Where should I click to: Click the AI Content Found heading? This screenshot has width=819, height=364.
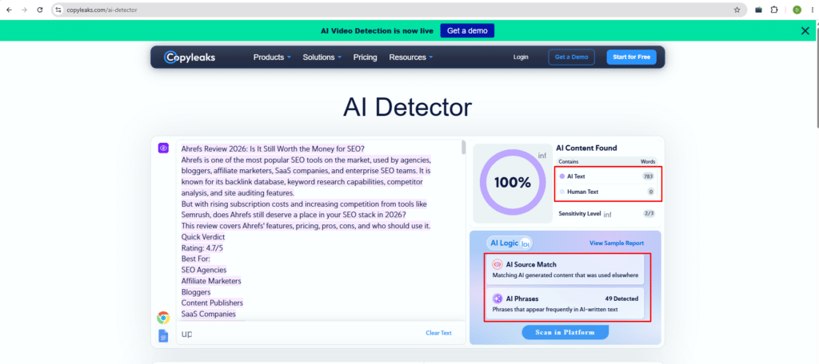coord(586,148)
